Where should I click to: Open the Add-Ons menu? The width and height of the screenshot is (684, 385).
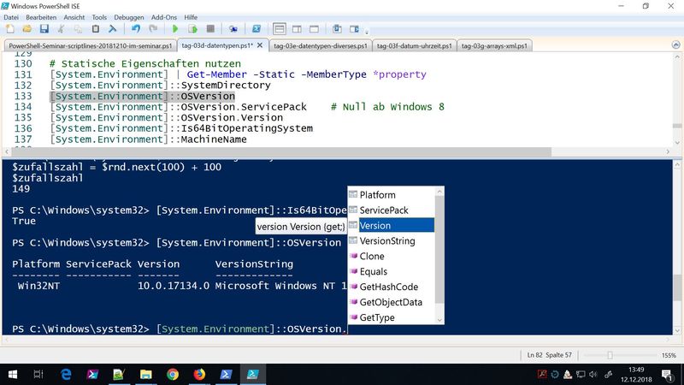pyautogui.click(x=166, y=16)
